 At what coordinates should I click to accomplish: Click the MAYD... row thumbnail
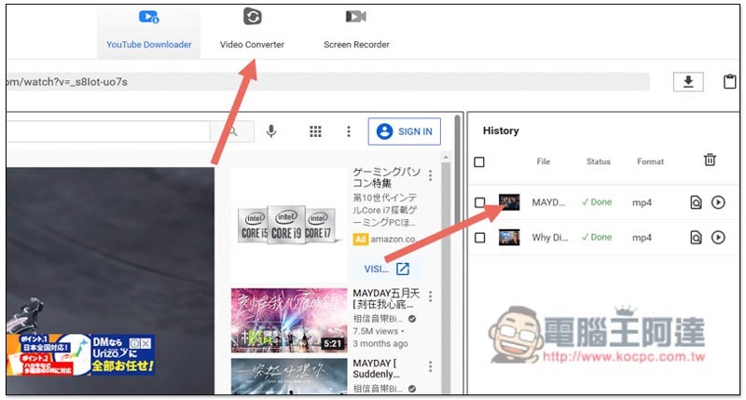pyautogui.click(x=509, y=202)
